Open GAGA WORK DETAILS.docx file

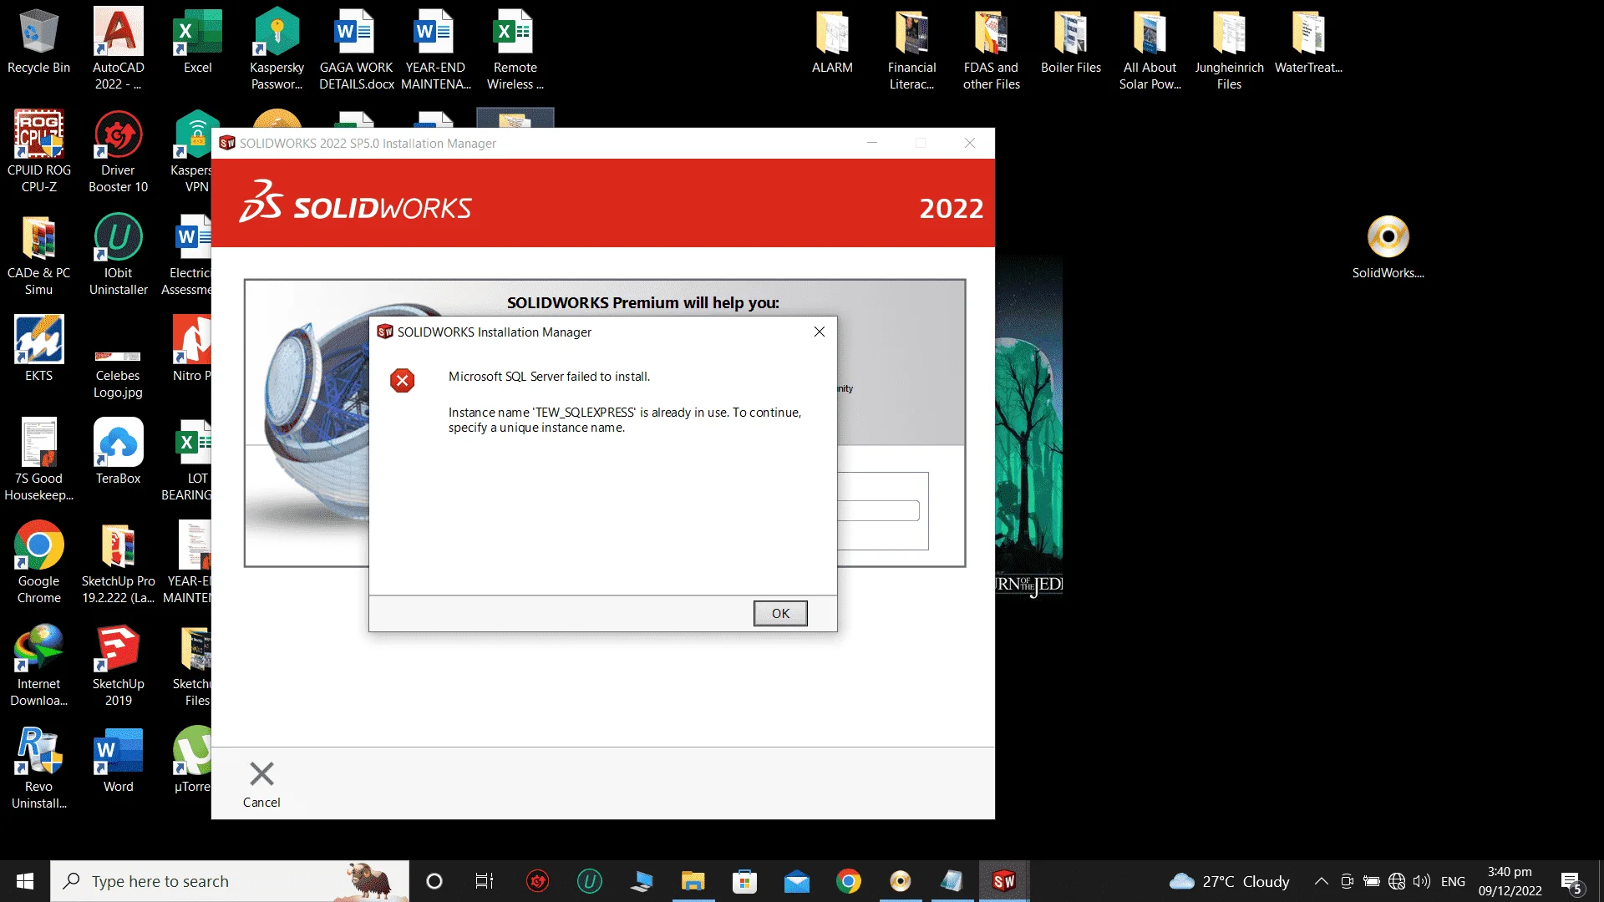356,49
